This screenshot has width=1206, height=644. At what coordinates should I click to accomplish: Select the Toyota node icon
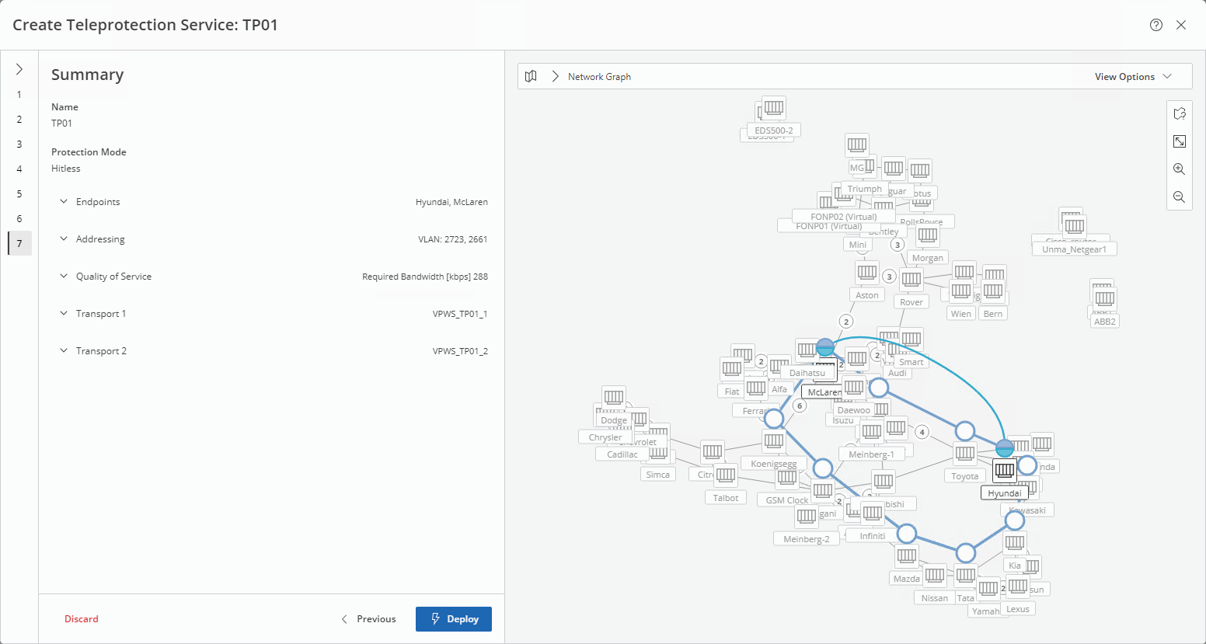pyautogui.click(x=965, y=454)
